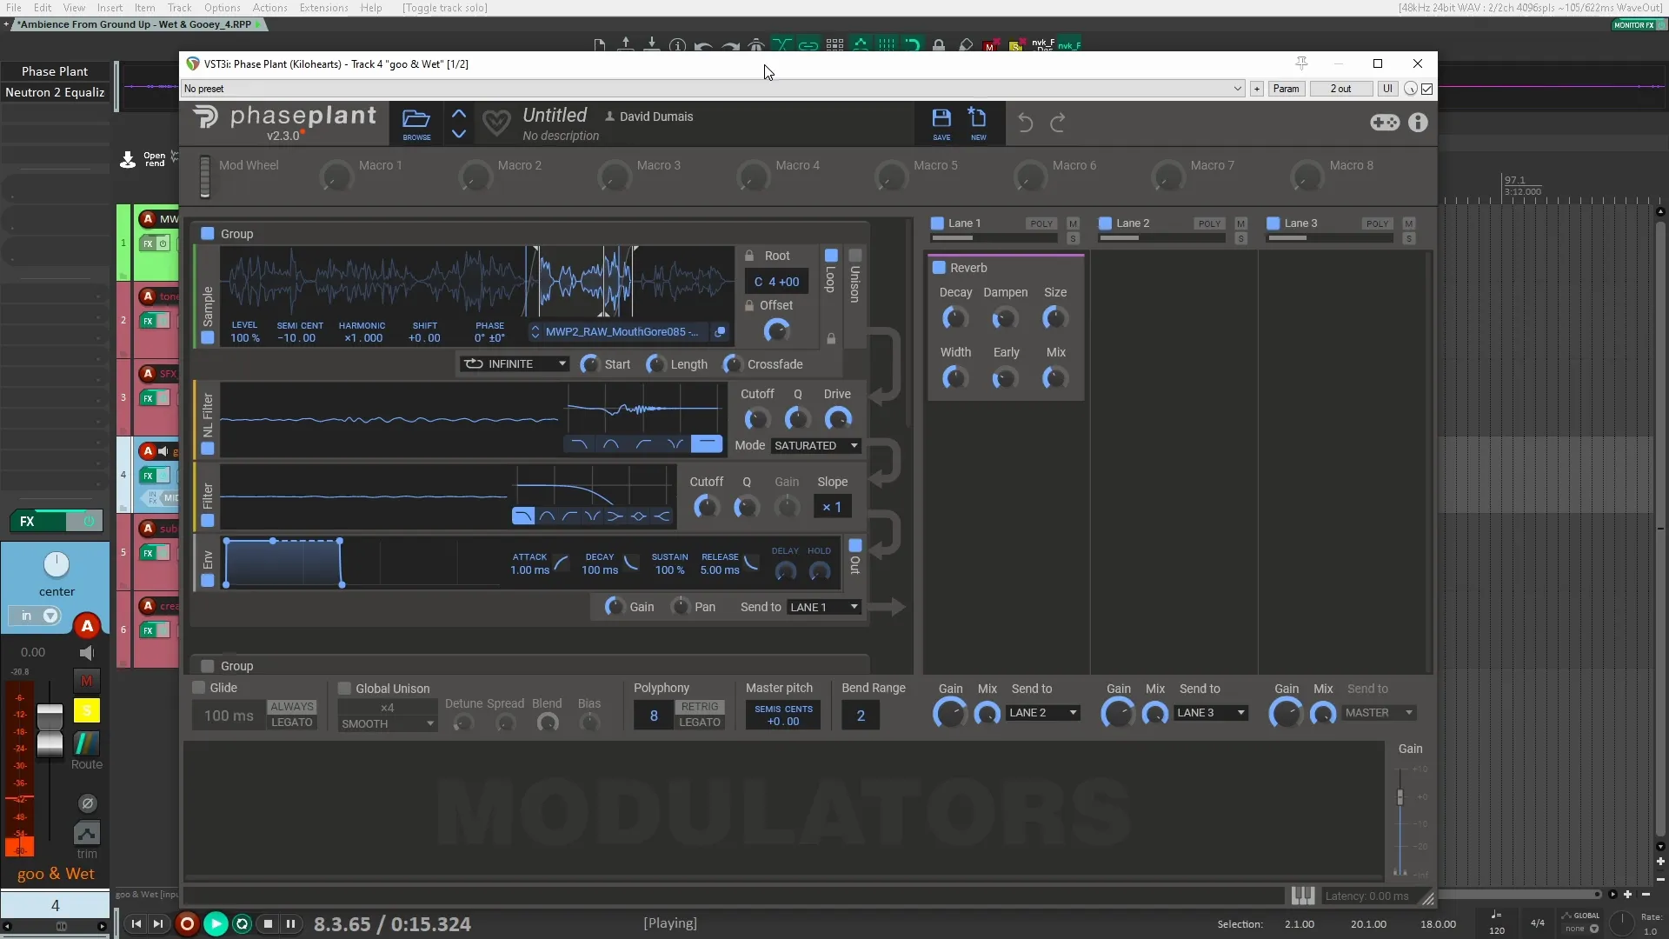The width and height of the screenshot is (1669, 939).
Task: Enable Global Unison checkbox
Action: tap(344, 689)
